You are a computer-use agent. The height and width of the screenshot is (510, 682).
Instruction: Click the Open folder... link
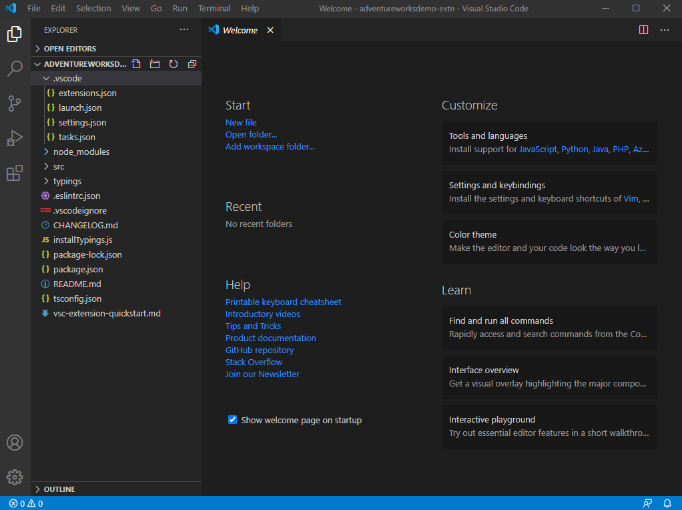[251, 134]
